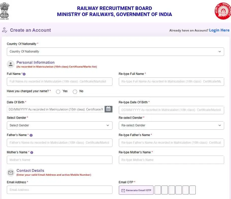Click into Re-type Date Of Birth field

coord(171,110)
